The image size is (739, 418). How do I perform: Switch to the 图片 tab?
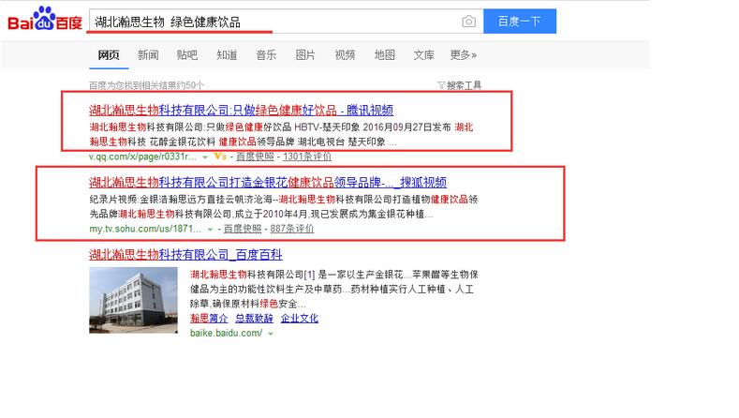(x=305, y=55)
